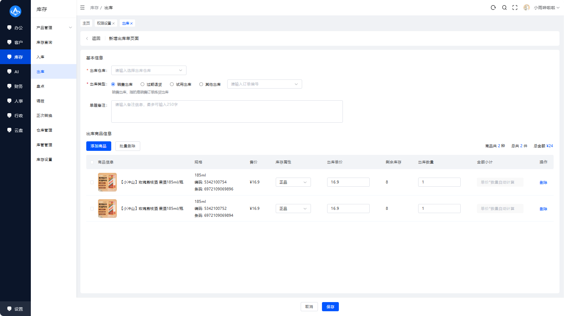Click the first product thumbnail image
Screen dimensions: 565x316
[107, 182]
